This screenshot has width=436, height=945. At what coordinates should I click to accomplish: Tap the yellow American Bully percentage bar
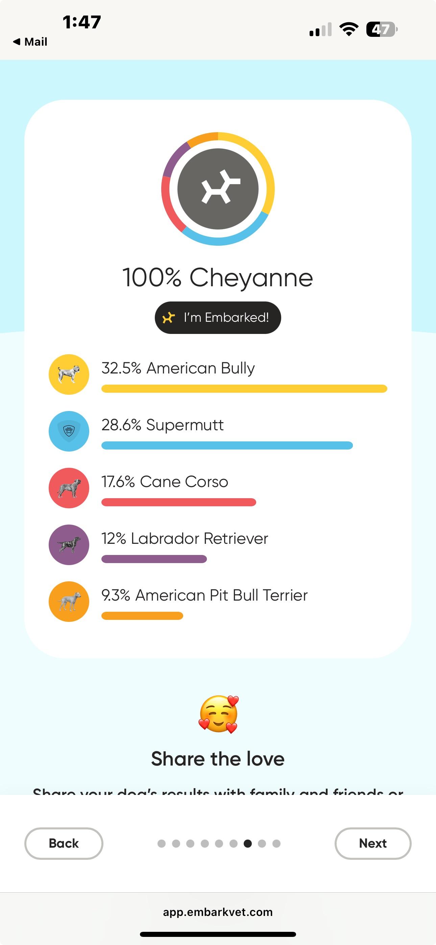[x=244, y=389]
